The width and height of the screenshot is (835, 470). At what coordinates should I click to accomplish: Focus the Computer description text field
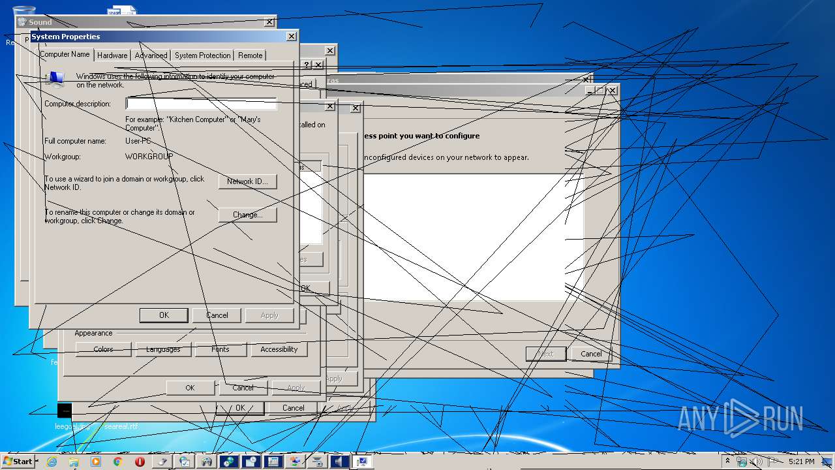click(x=202, y=104)
